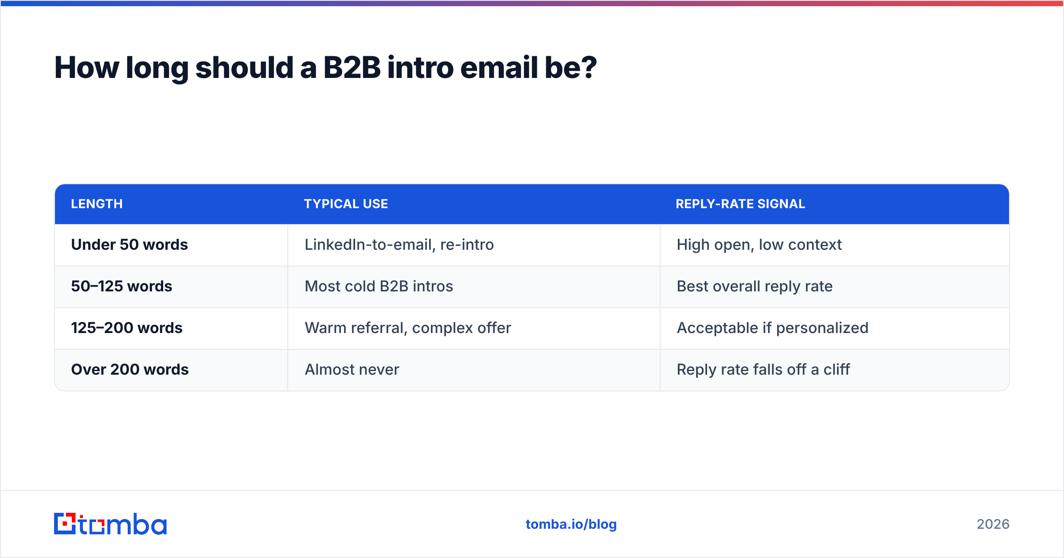This screenshot has width=1064, height=558.
Task: Open the tomba.io/blog link
Action: (571, 524)
